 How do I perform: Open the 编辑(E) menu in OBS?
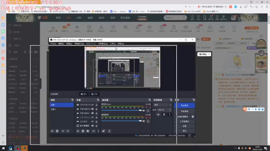[61, 44]
